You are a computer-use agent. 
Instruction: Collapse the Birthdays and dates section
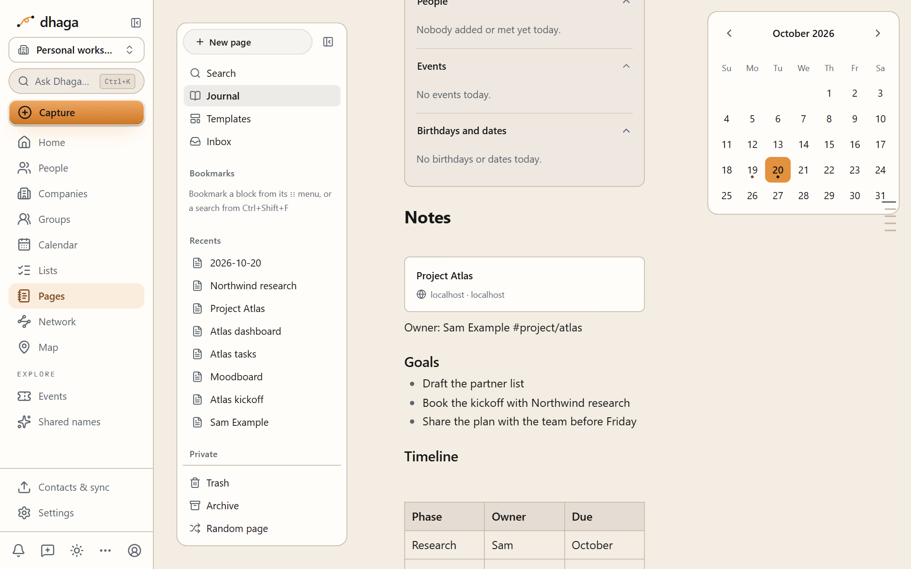626,131
